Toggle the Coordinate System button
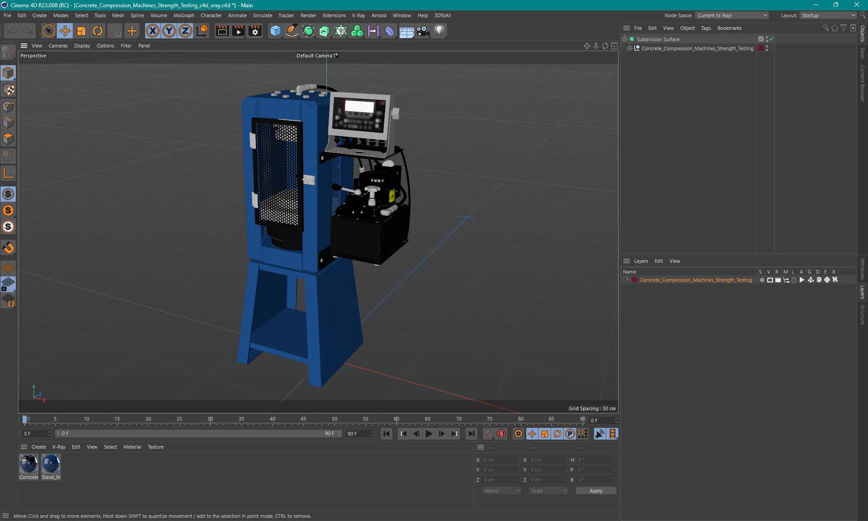 tap(202, 31)
